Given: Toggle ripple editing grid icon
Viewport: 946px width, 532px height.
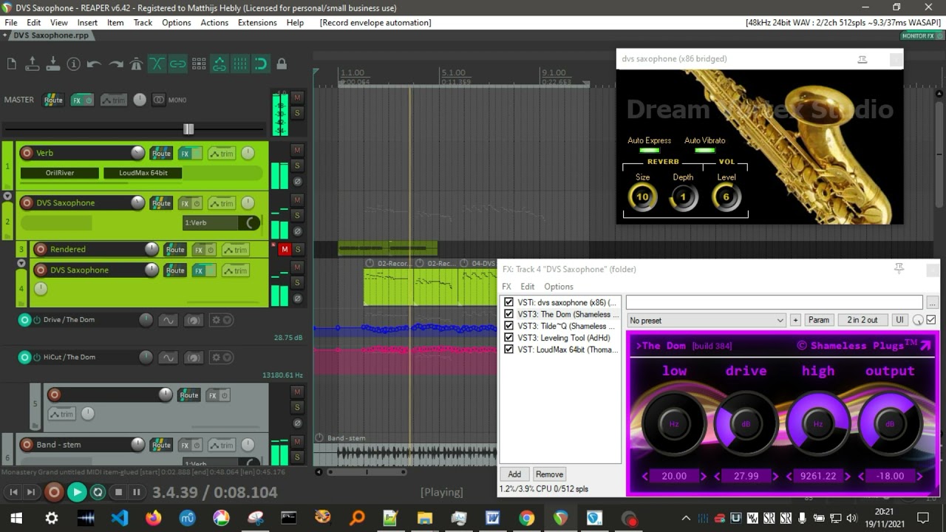Looking at the screenshot, I should (x=199, y=64).
